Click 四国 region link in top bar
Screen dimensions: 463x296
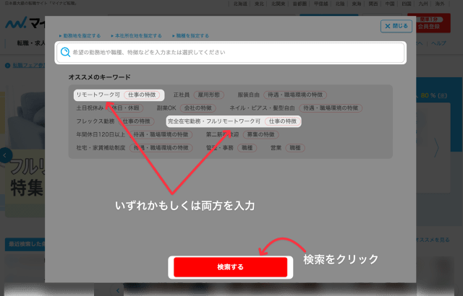pyautogui.click(x=407, y=4)
